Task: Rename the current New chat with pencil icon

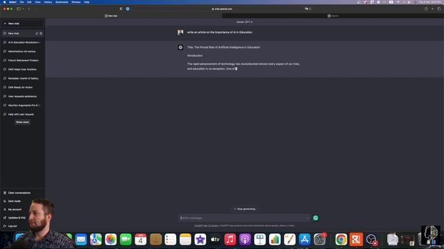Action: pos(37,33)
